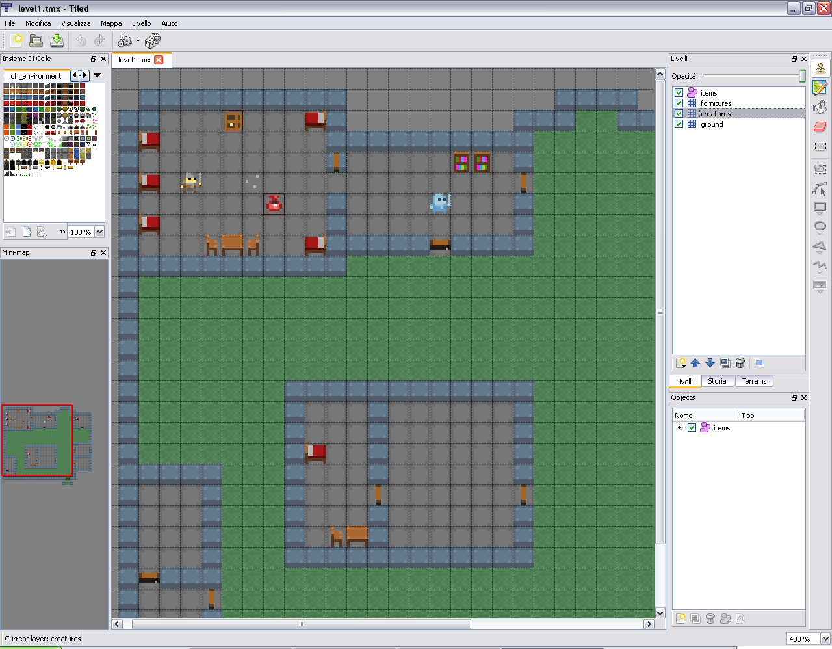Open a map file from the toolbar

(x=36, y=41)
